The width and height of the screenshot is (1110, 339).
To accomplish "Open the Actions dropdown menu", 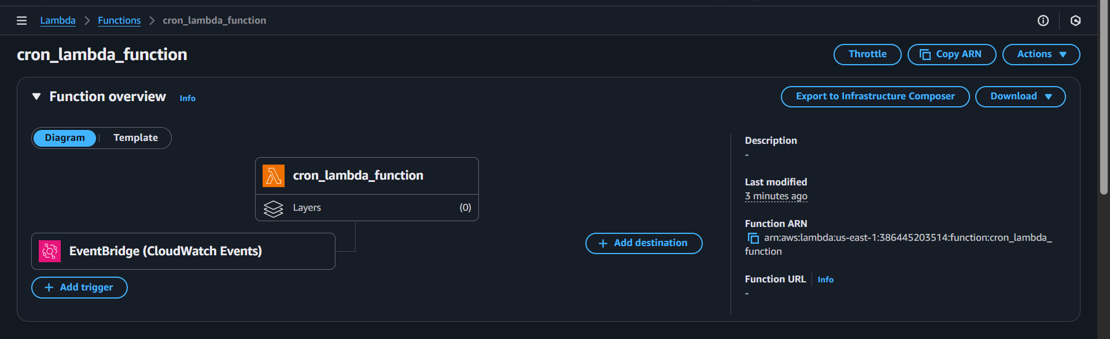I will tap(1041, 54).
